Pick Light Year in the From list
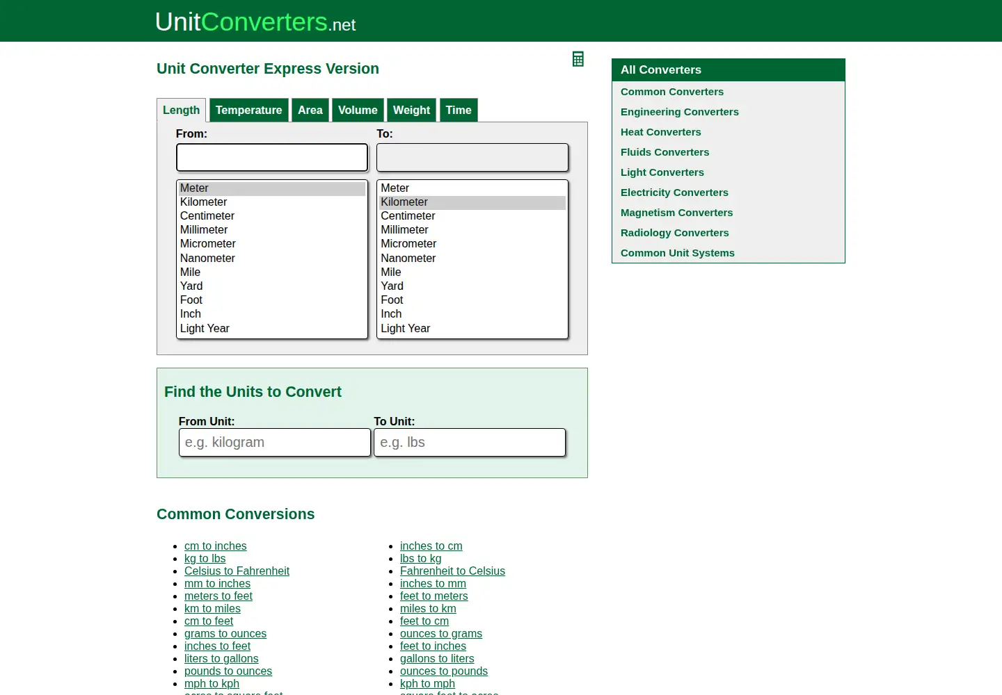1002x695 pixels. (x=272, y=329)
